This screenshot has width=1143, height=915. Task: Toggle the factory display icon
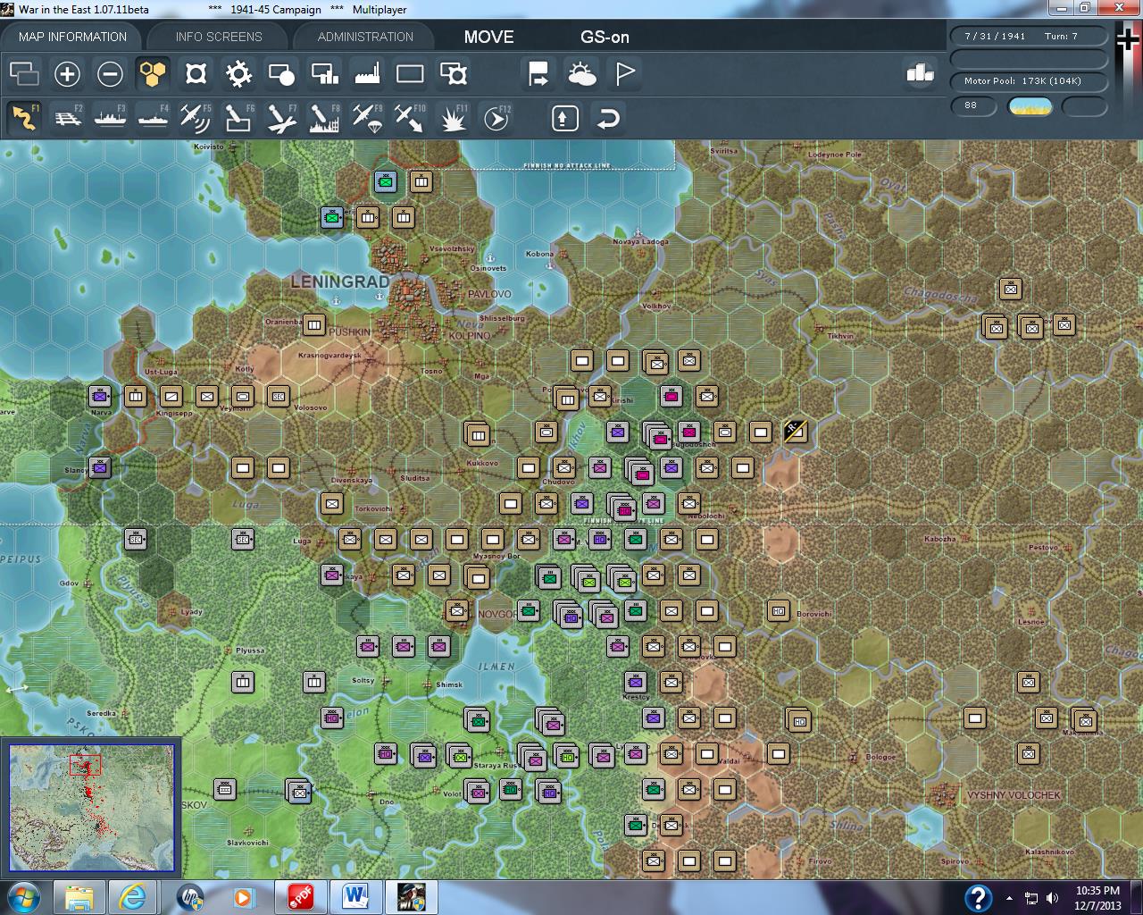pyautogui.click(x=367, y=73)
